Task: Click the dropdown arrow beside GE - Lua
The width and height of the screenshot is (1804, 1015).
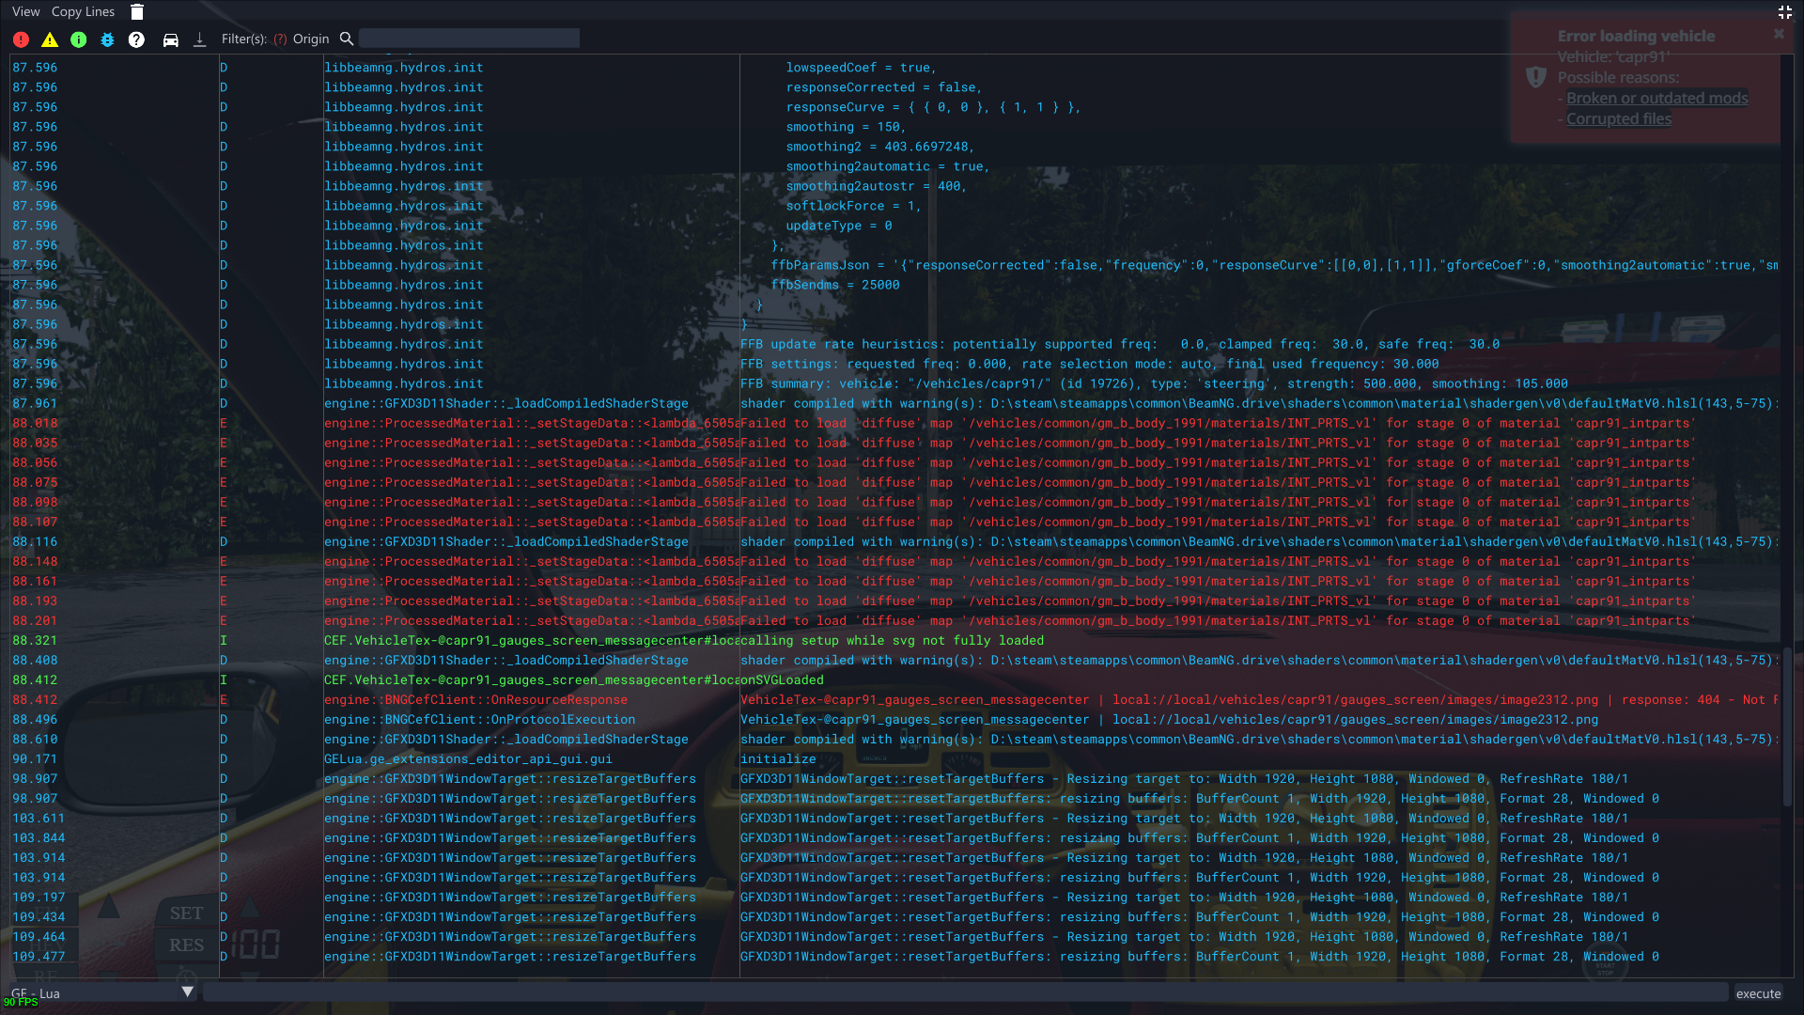Action: [187, 992]
